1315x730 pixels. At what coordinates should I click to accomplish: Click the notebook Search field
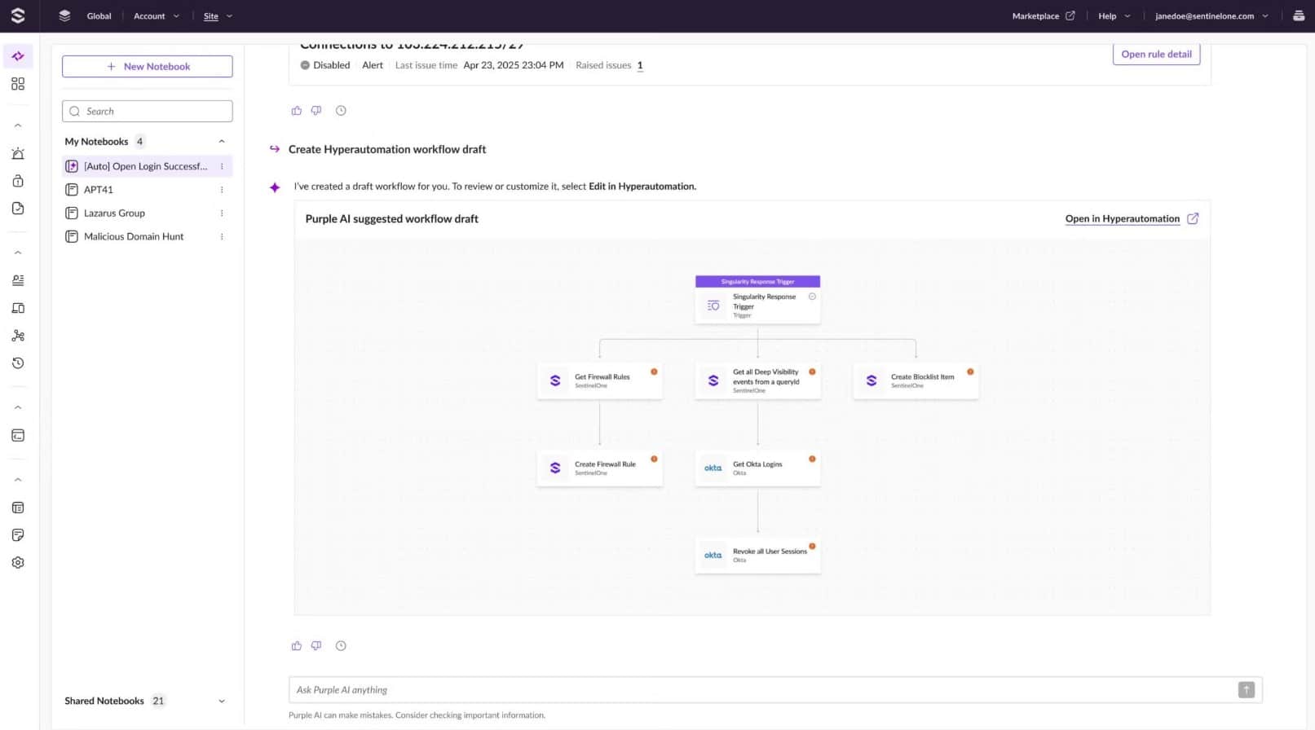(x=148, y=112)
